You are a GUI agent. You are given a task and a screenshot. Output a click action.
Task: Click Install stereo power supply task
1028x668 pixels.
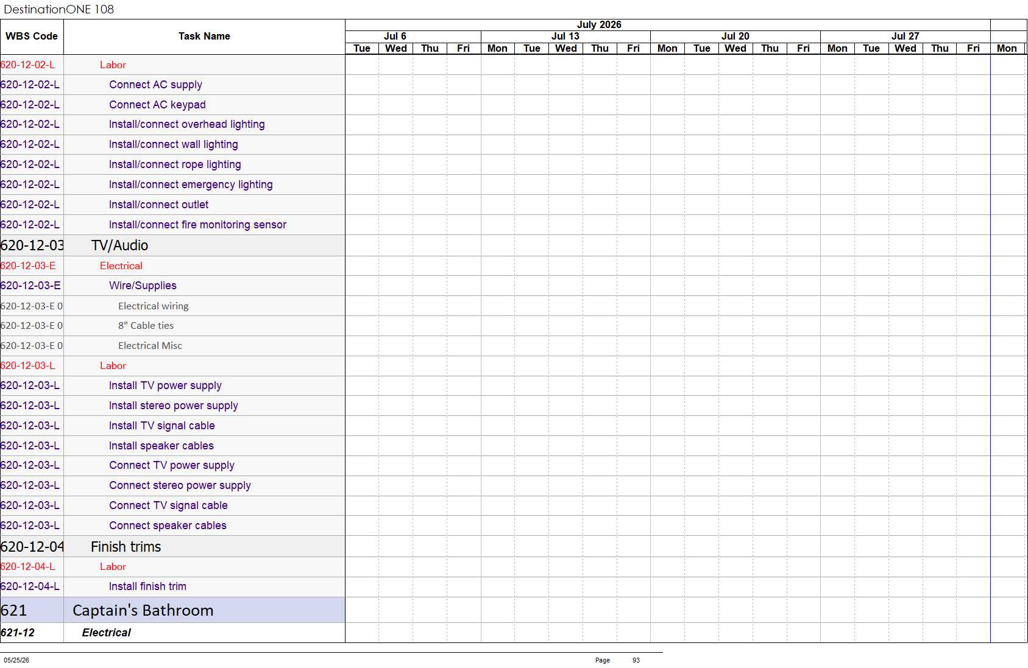click(x=173, y=406)
